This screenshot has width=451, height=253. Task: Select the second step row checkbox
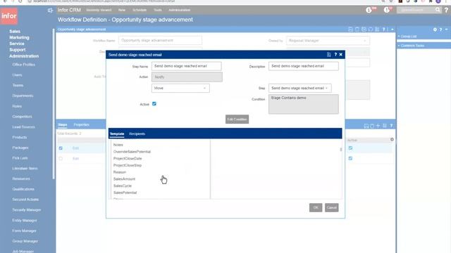(61, 158)
